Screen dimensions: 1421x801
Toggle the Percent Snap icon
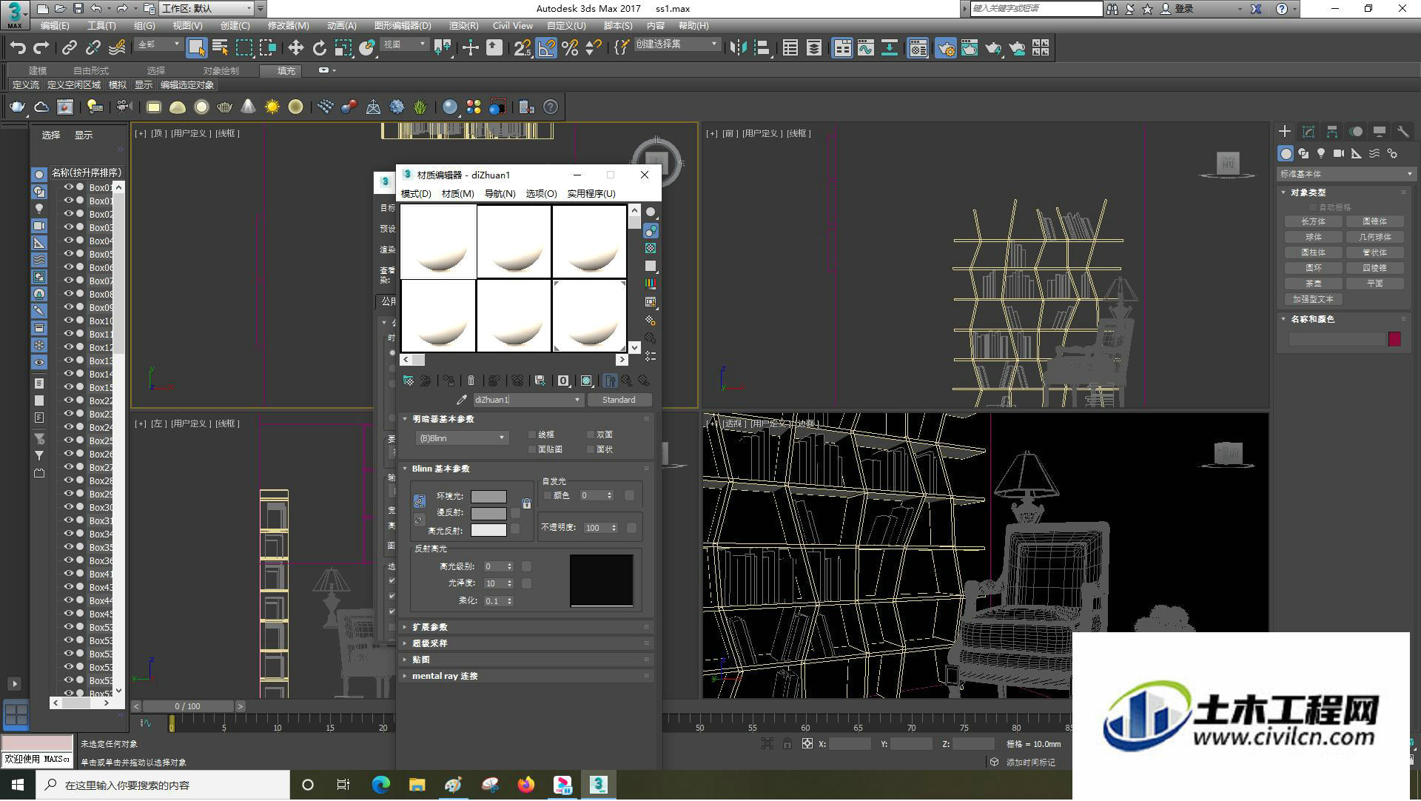coord(570,48)
